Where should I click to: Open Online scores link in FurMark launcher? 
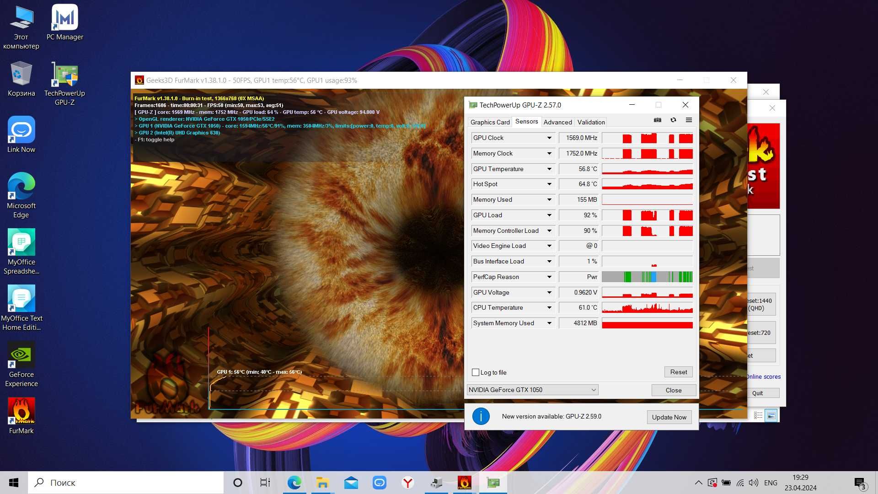(x=763, y=377)
